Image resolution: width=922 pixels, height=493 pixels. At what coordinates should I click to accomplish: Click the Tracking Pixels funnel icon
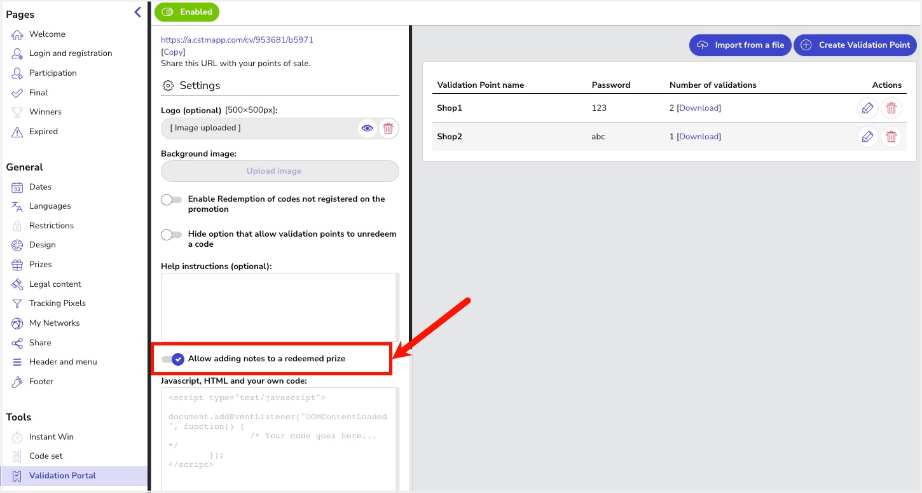pos(17,303)
